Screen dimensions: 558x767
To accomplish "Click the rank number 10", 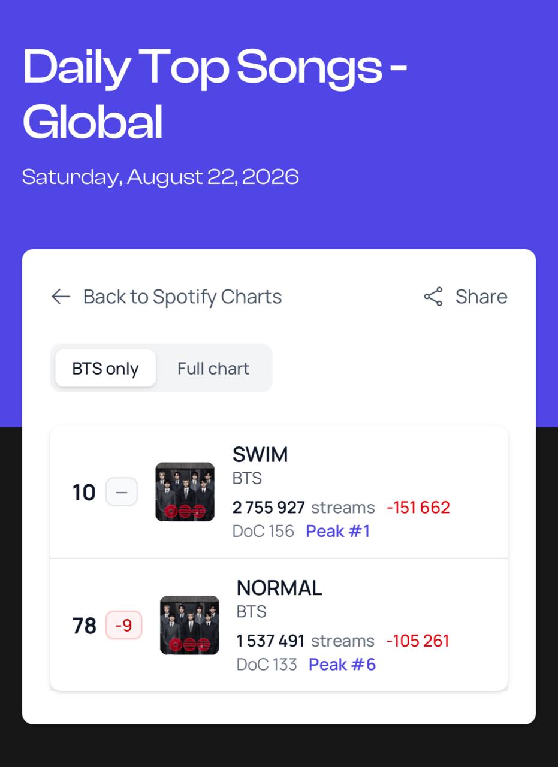I will 84,493.
